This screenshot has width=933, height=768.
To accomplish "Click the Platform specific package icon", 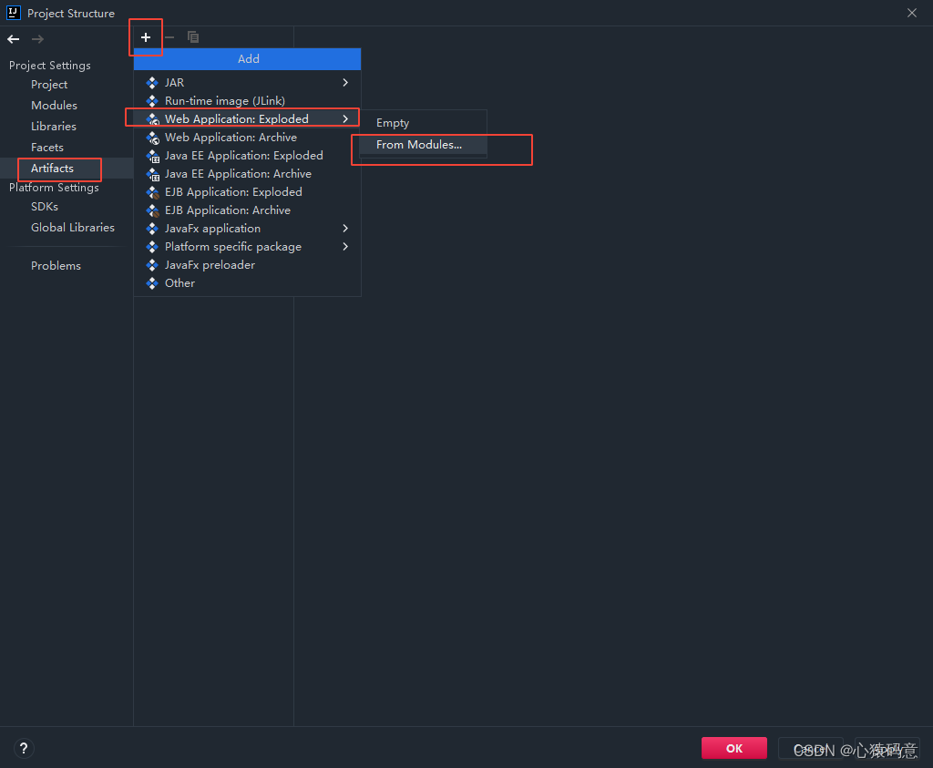I will click(x=152, y=247).
